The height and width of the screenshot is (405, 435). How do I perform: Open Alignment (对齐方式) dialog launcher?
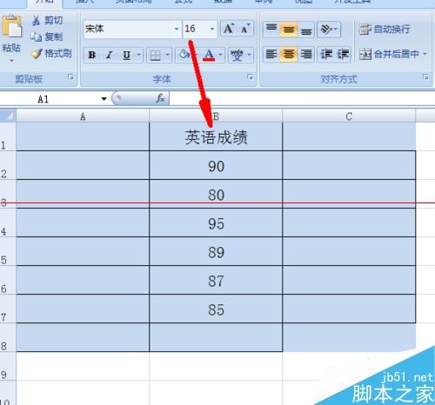425,77
